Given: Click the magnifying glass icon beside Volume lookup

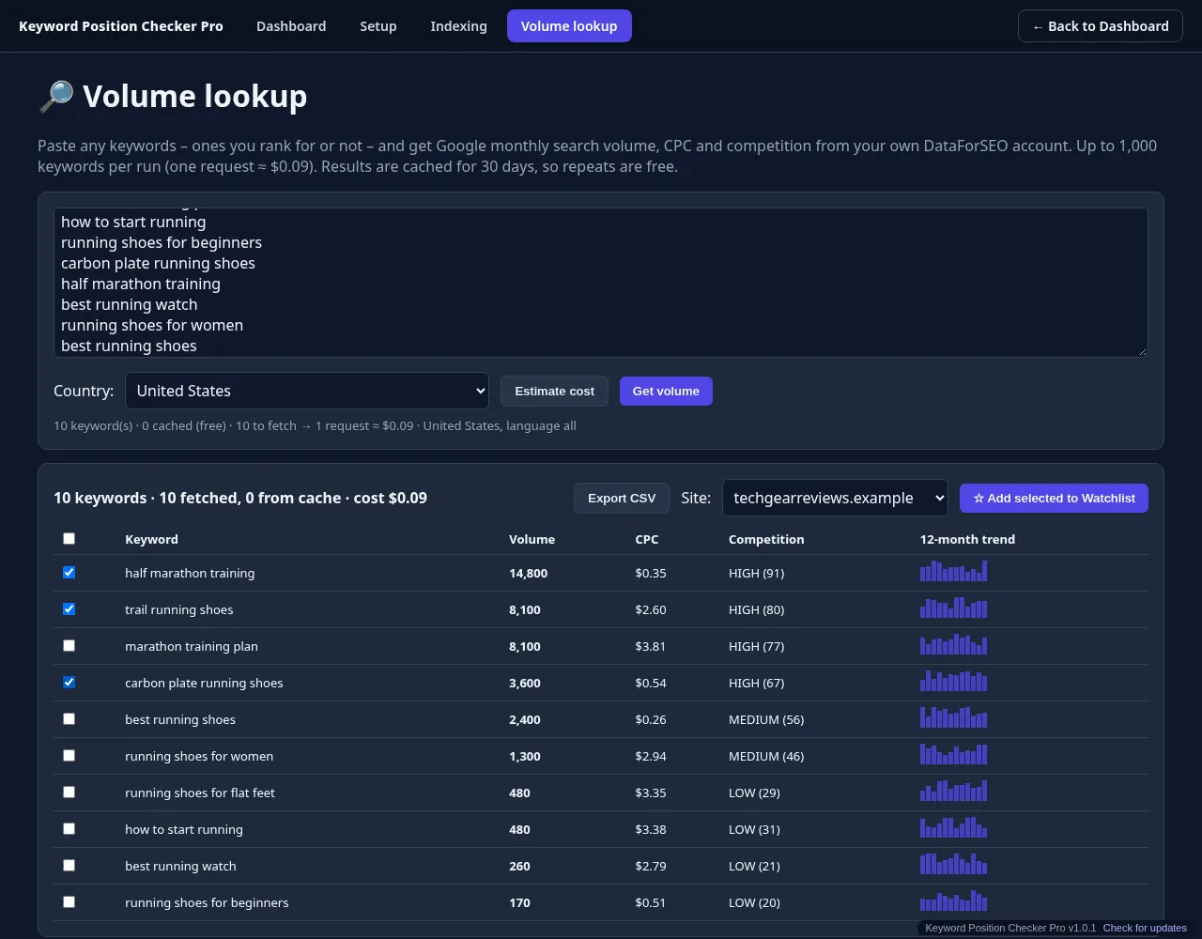Looking at the screenshot, I should click(55, 97).
